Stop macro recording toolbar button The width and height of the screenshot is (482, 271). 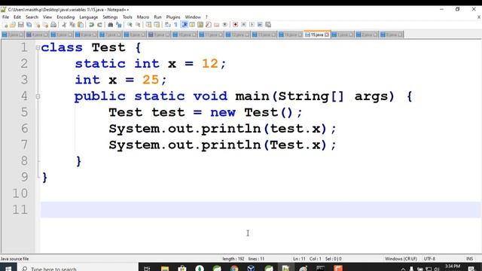click(243, 25)
